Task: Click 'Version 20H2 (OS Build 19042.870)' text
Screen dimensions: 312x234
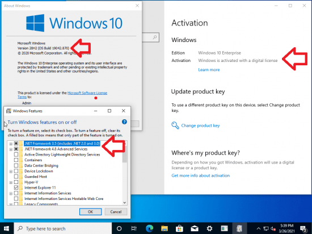Action: pos(43,48)
